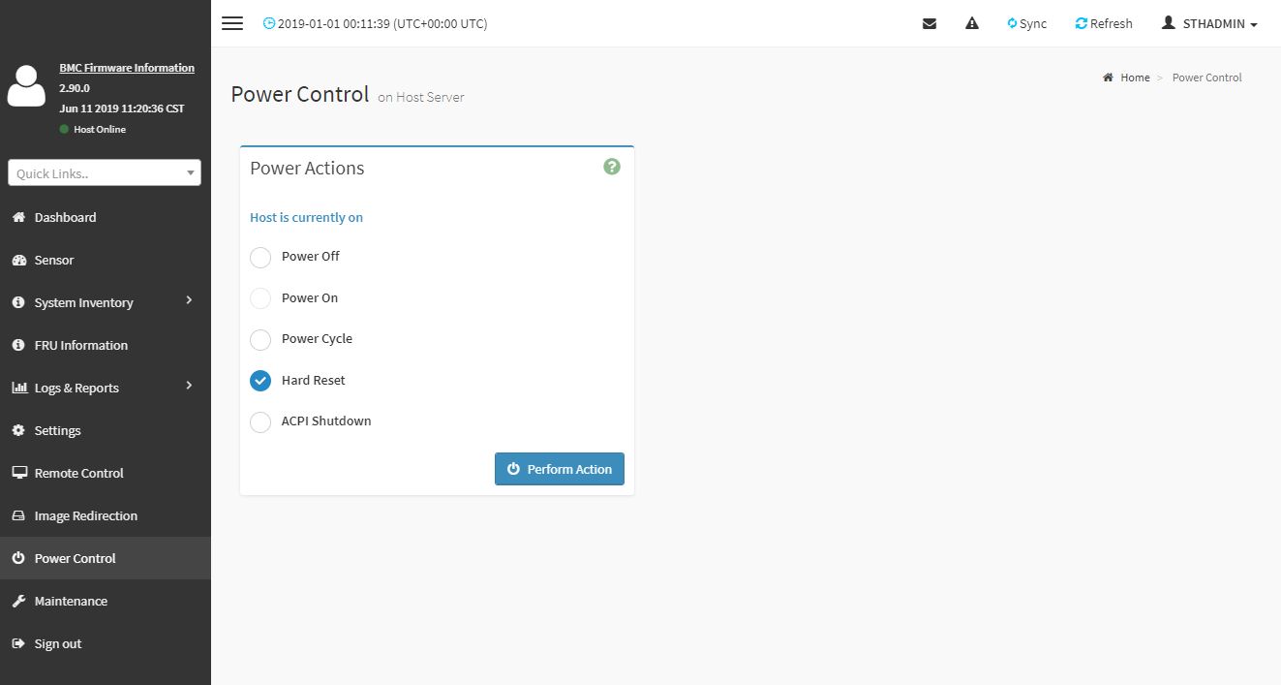1281x685 pixels.
Task: Click the hamburger menu icon
Action: [232, 23]
